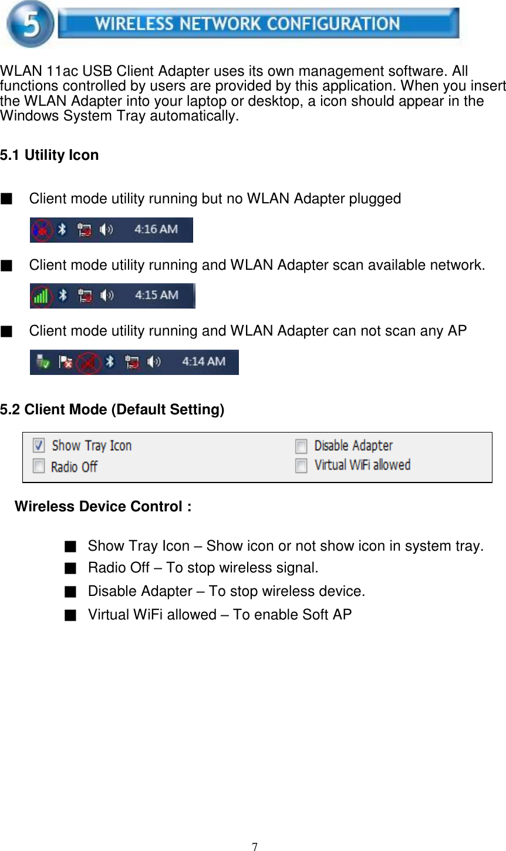Check the Disable Adapter option
506x851 pixels.
click(301, 445)
